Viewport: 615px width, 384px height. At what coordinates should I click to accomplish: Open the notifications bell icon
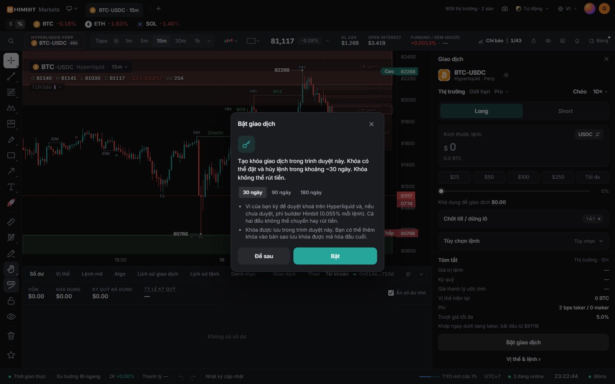click(x=577, y=41)
